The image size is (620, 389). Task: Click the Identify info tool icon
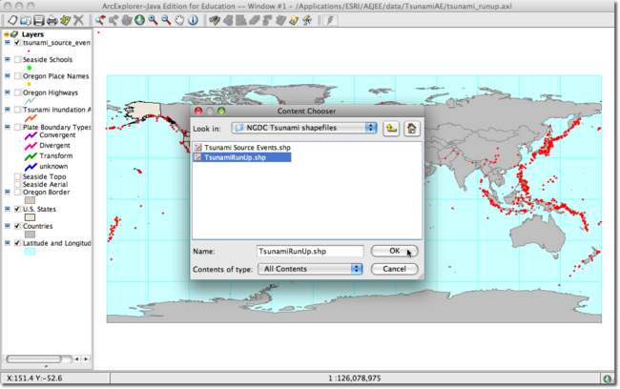point(193,20)
